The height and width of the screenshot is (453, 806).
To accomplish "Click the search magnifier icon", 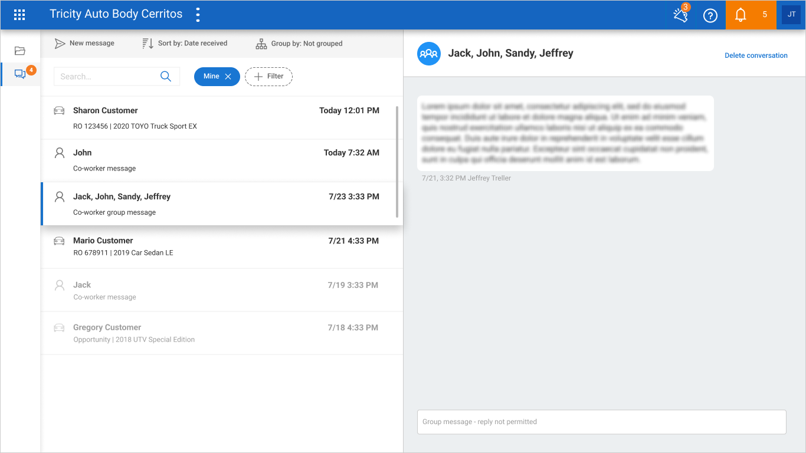I will [x=166, y=76].
